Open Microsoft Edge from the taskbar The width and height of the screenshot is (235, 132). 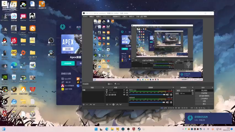click(x=107, y=129)
